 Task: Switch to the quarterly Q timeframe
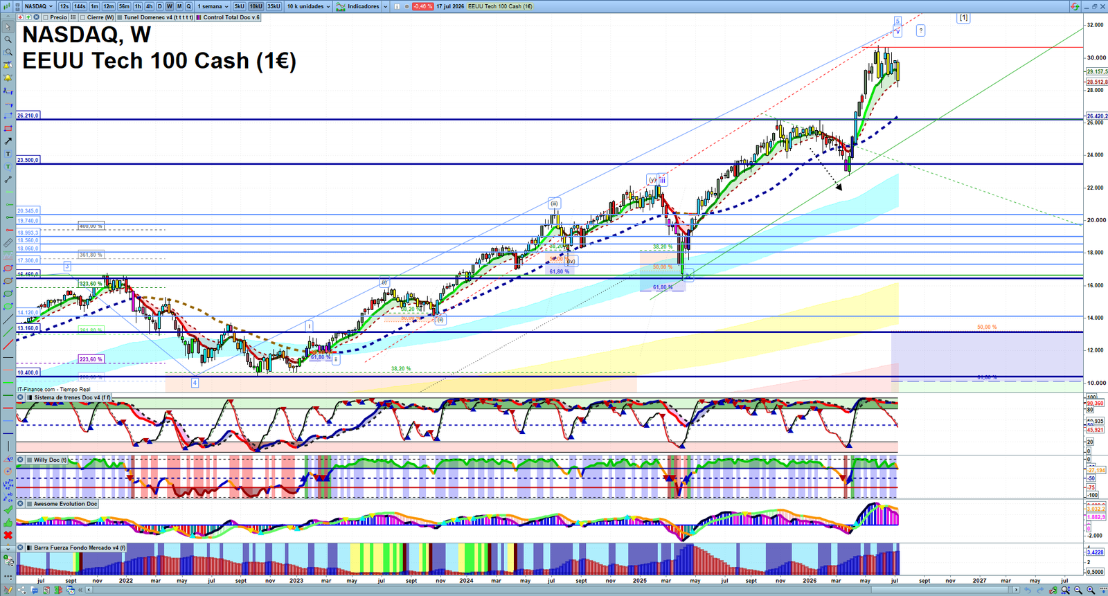(188, 6)
